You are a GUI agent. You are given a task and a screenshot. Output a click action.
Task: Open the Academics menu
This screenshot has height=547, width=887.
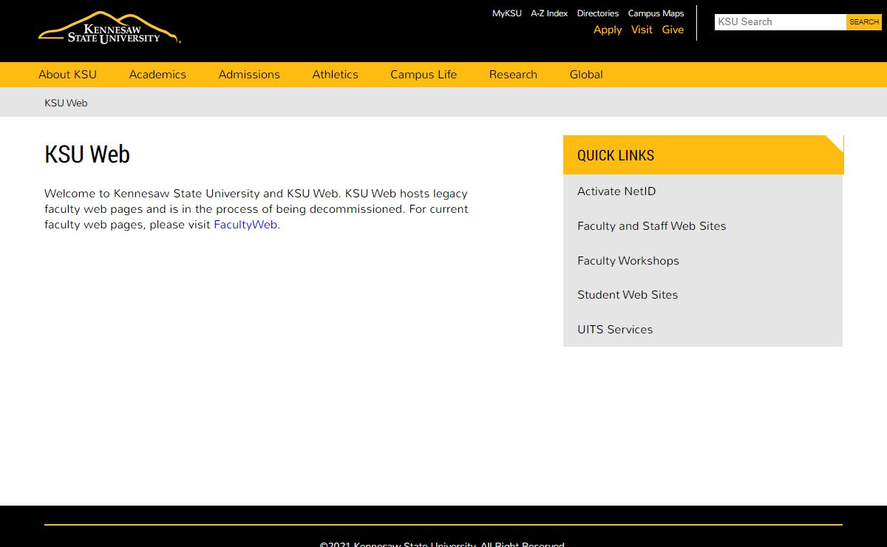(x=157, y=75)
